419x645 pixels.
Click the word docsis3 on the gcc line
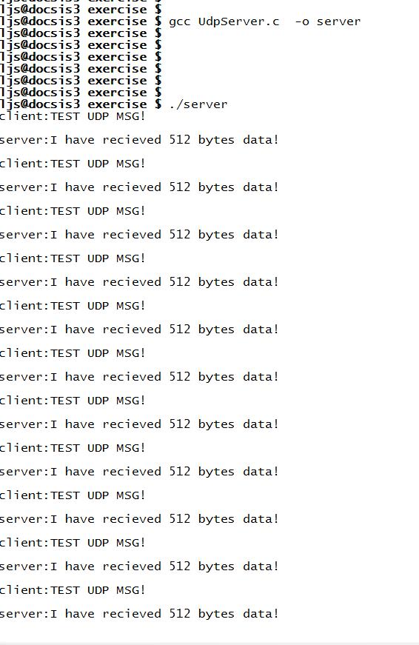click(x=53, y=21)
